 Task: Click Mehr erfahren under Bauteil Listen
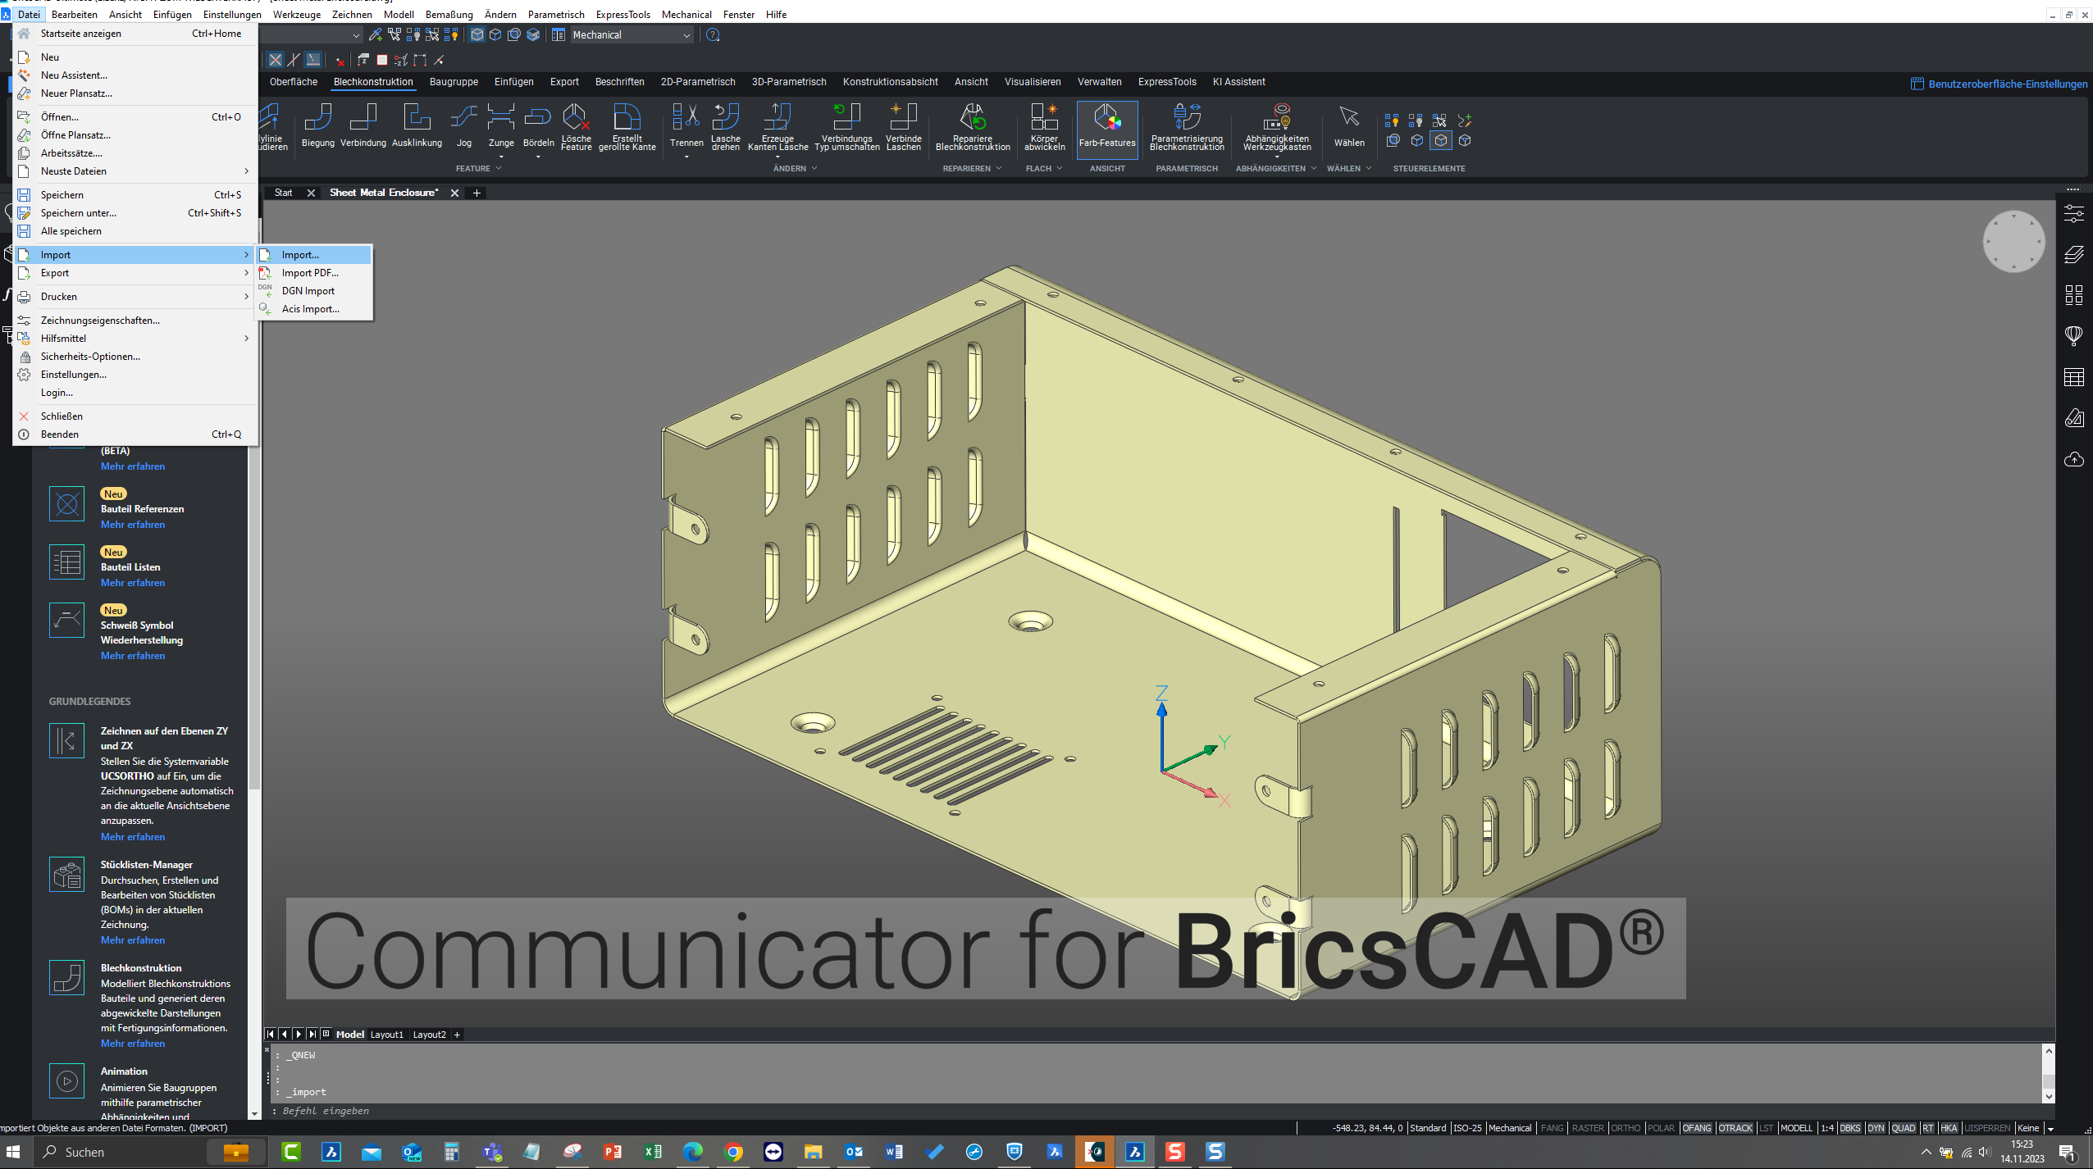(133, 583)
